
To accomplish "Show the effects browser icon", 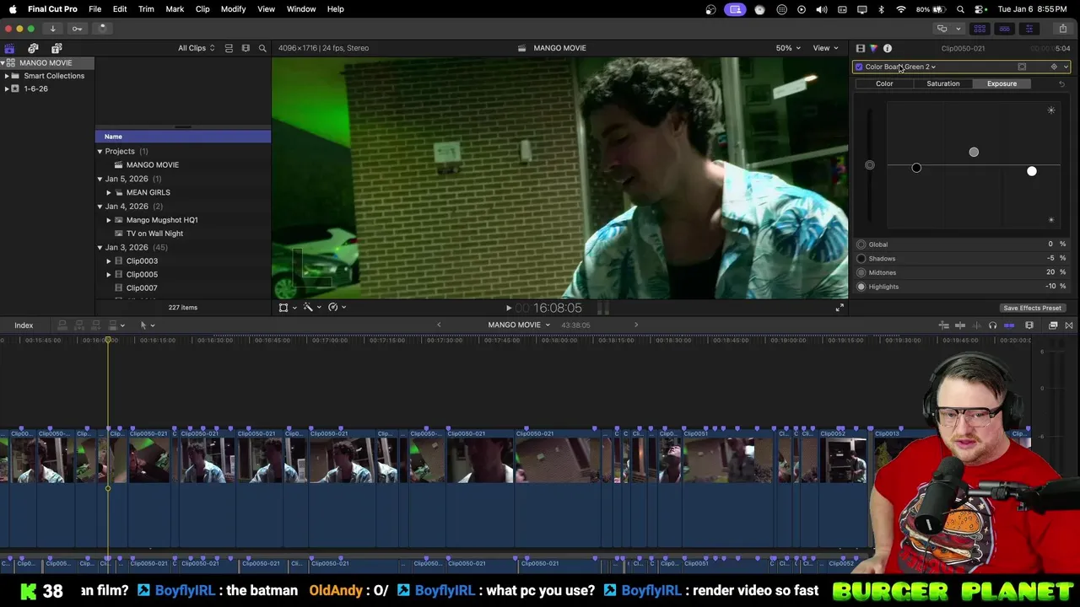I will [1053, 325].
